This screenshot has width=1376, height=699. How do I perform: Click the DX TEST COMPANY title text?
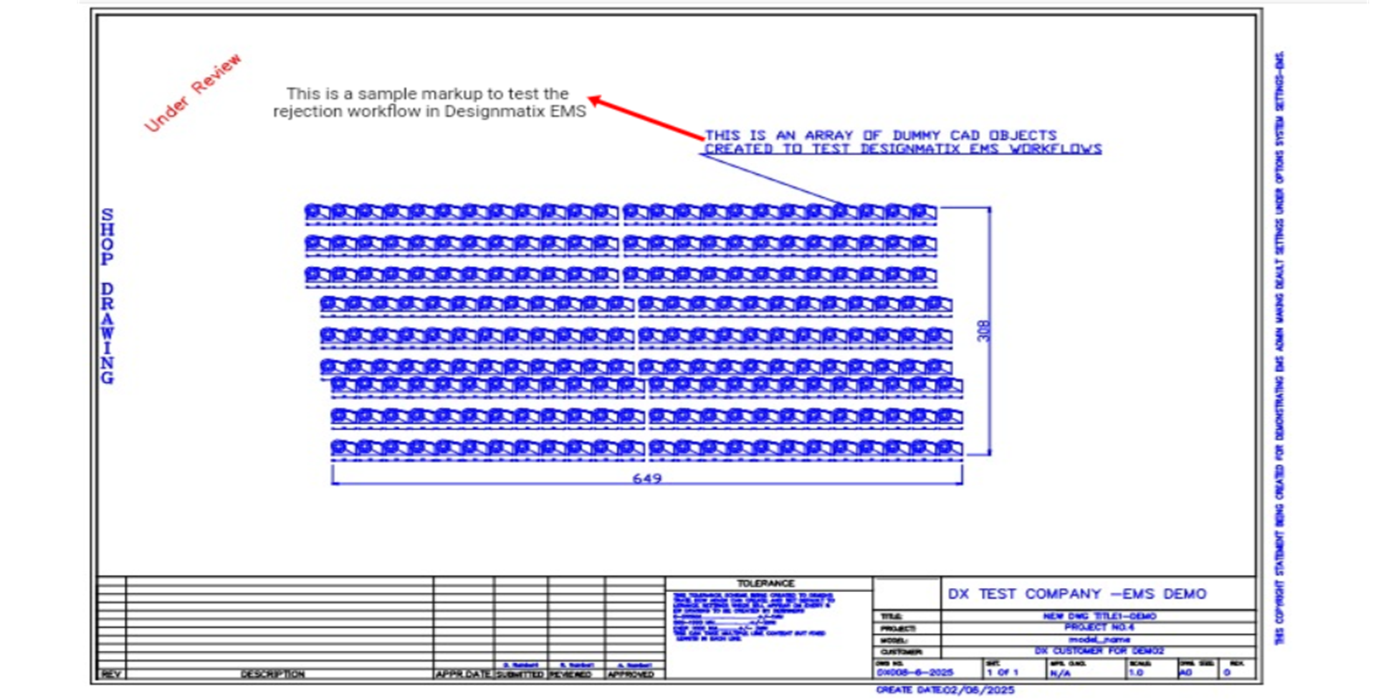pos(1076,594)
